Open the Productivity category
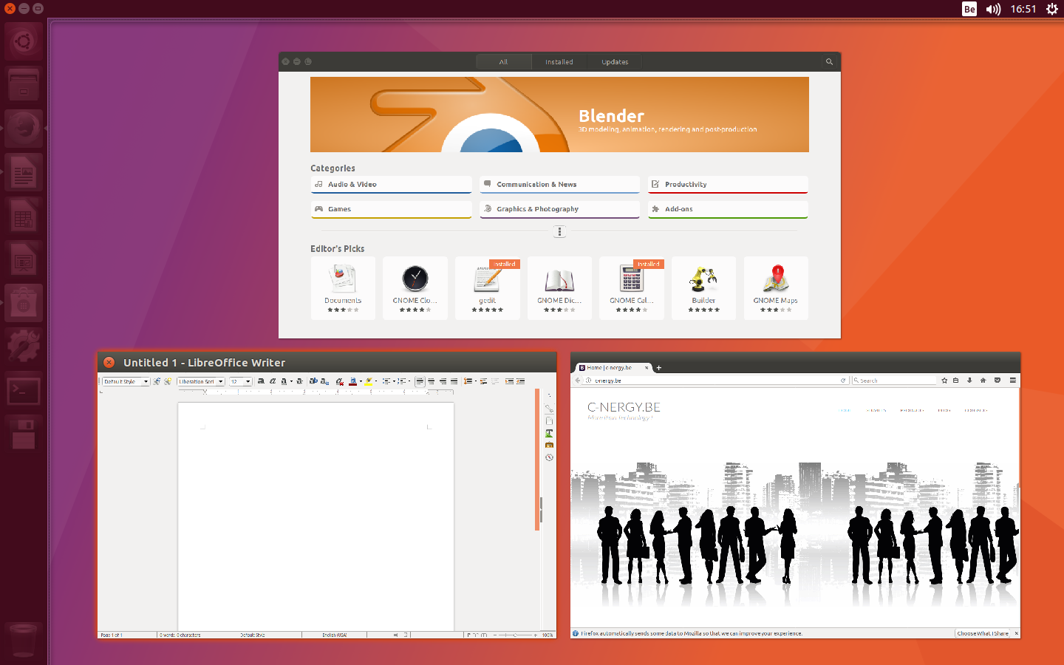The width and height of the screenshot is (1064, 665). pos(728,185)
